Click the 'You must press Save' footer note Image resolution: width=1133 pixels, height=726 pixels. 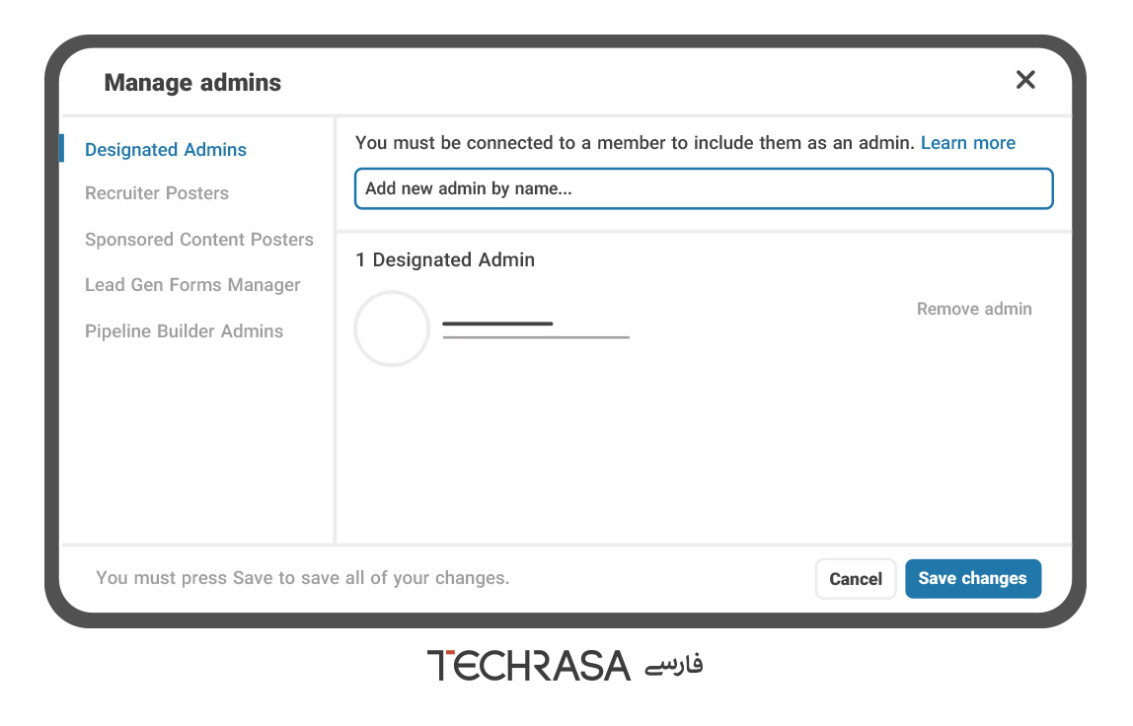(x=302, y=578)
